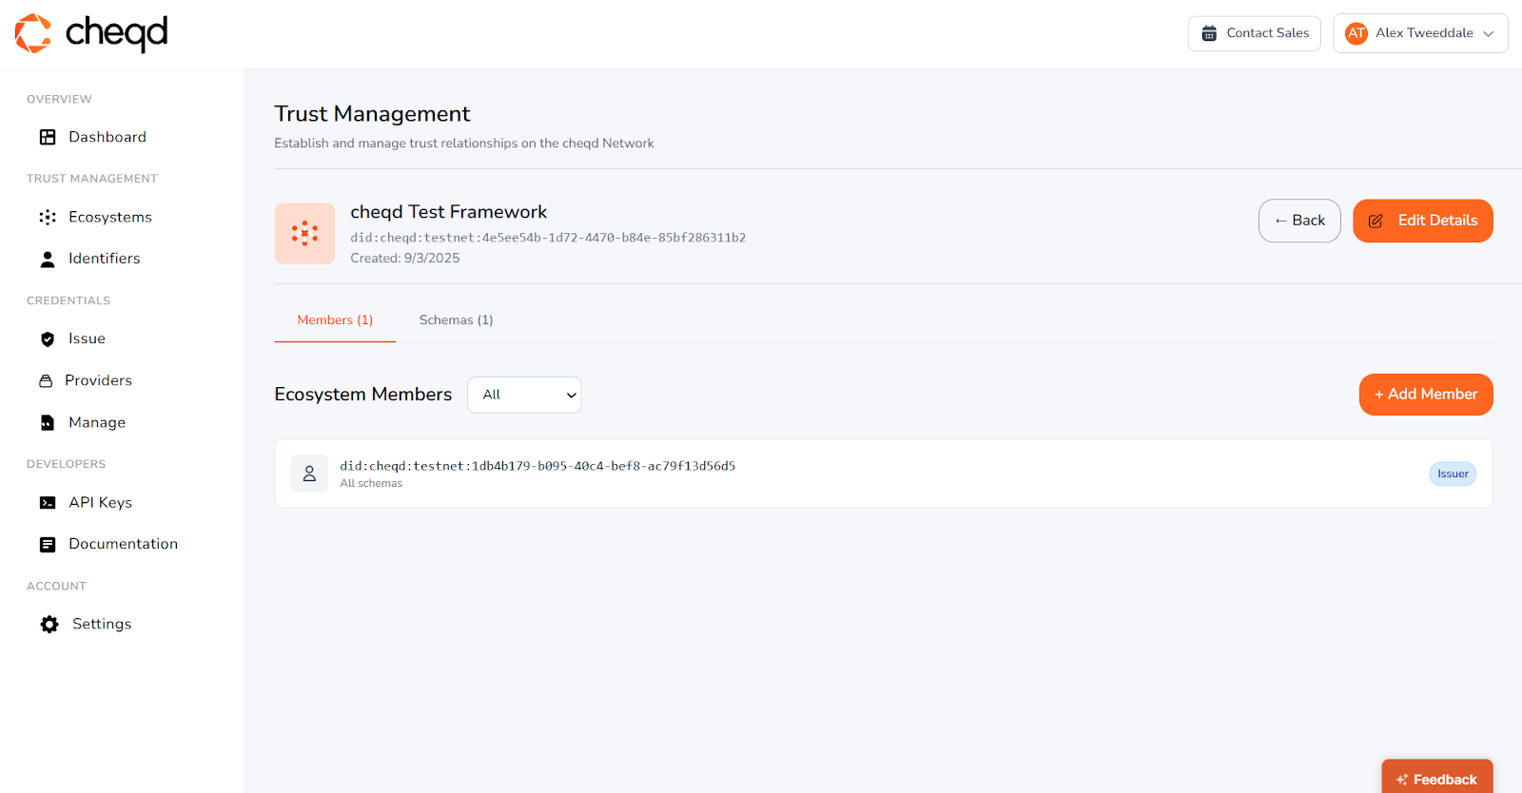Click the Identifiers person icon
Screen dimensions: 1522x793
pos(48,259)
